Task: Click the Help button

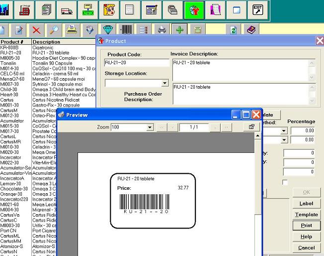Action: [307, 237]
